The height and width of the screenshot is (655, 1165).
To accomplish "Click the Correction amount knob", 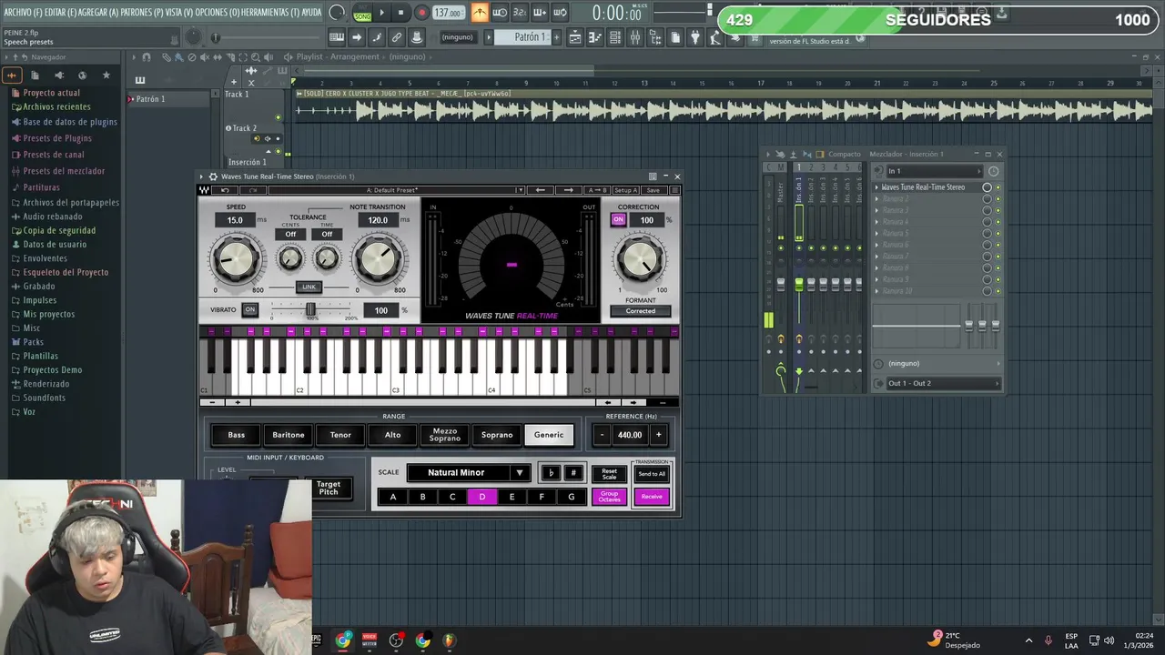I will pos(640,259).
